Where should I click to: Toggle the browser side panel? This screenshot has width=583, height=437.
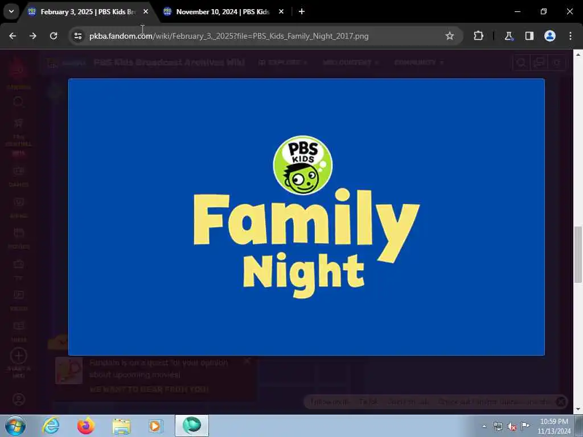(x=529, y=36)
